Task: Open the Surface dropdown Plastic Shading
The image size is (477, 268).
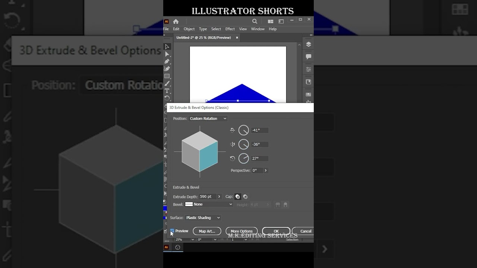Action: point(203,218)
